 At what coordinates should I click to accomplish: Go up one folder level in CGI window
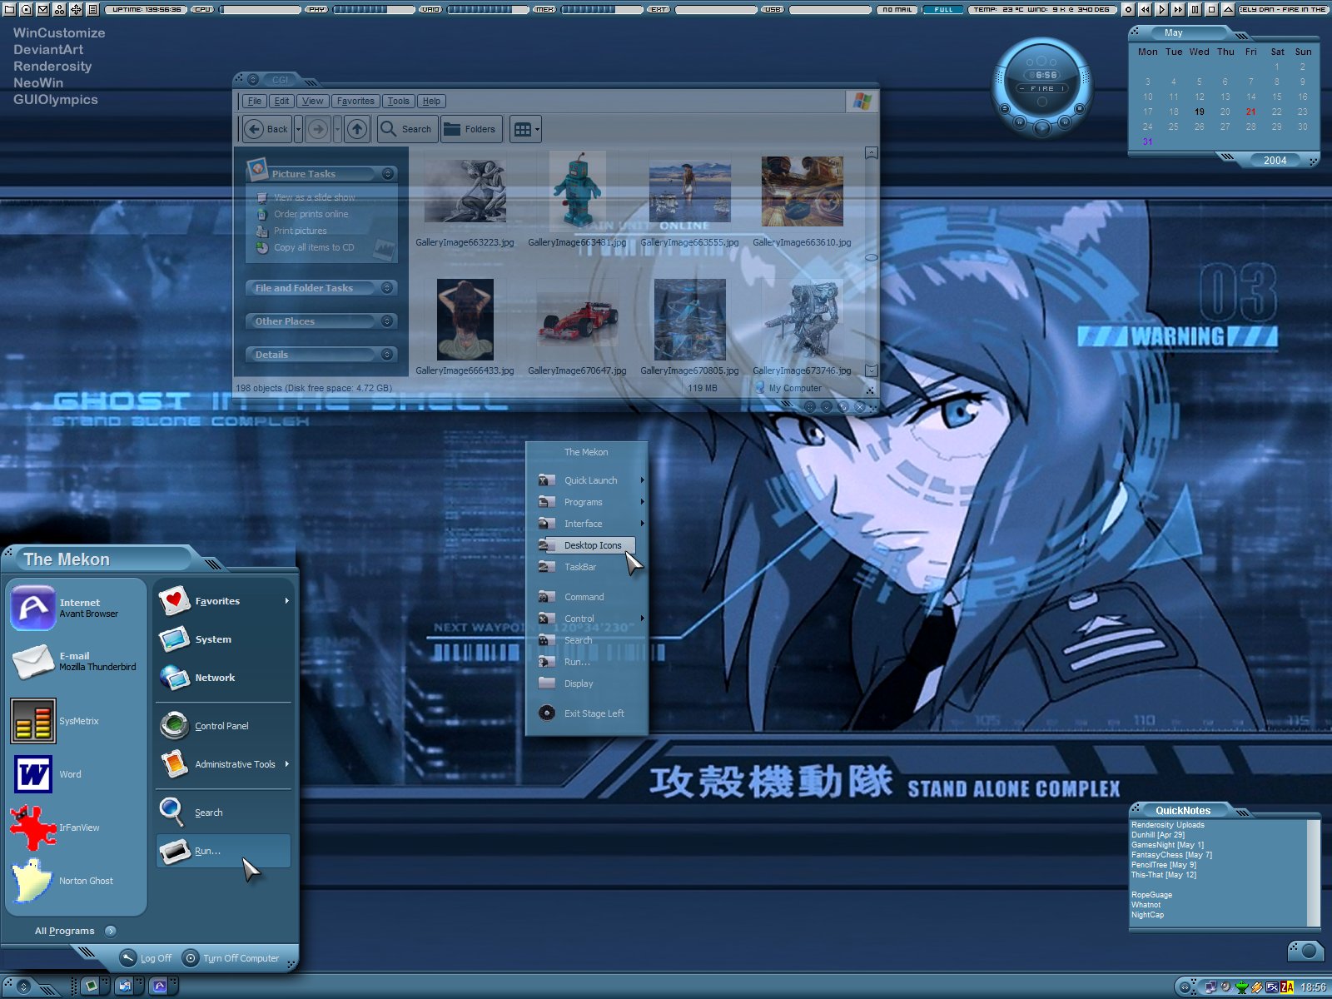tap(357, 129)
